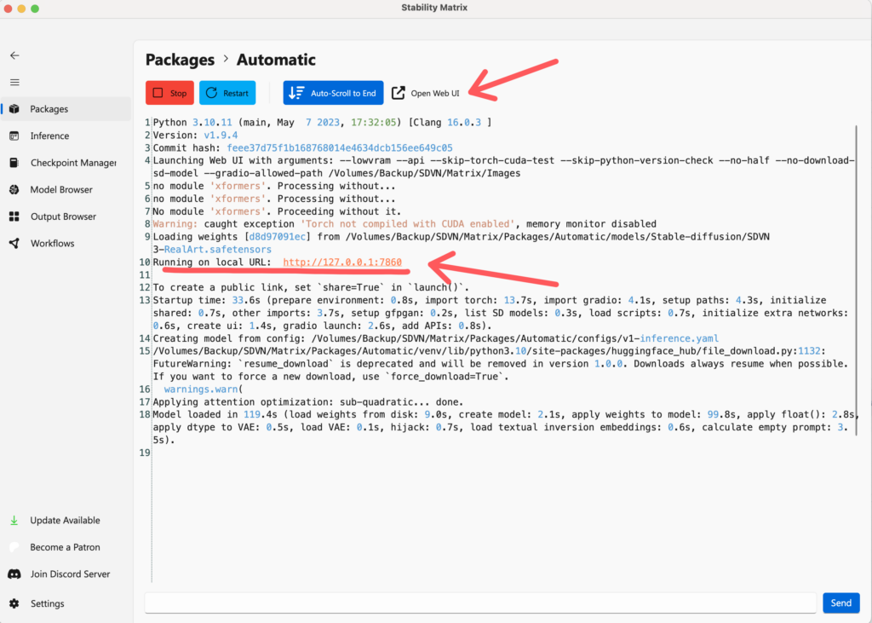Restart the Automatic package
872x623 pixels.
(x=227, y=93)
